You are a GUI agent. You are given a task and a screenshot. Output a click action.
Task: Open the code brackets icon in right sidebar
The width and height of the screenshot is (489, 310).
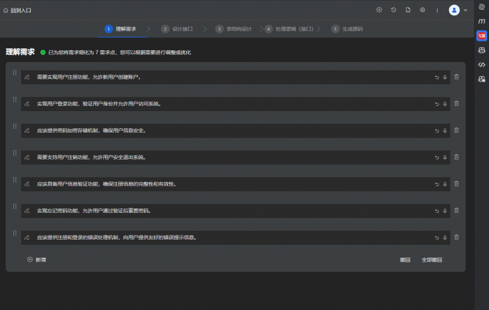tap(482, 64)
